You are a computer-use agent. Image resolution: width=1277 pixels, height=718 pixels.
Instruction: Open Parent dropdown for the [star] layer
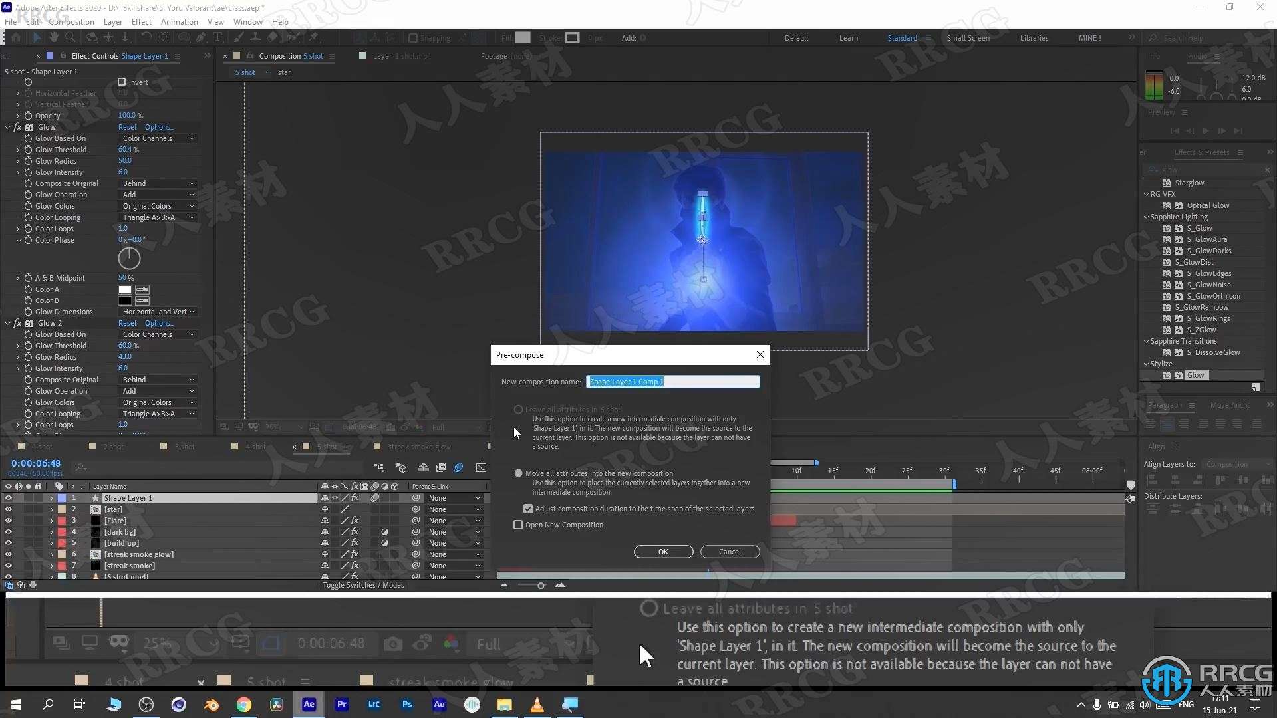pos(454,509)
